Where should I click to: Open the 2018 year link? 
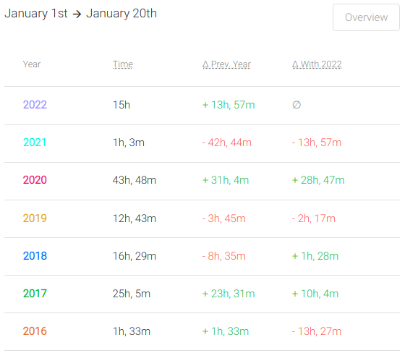tap(35, 256)
